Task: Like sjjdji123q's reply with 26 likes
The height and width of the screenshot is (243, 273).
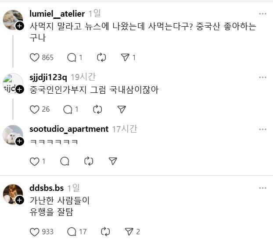Action: (35, 109)
